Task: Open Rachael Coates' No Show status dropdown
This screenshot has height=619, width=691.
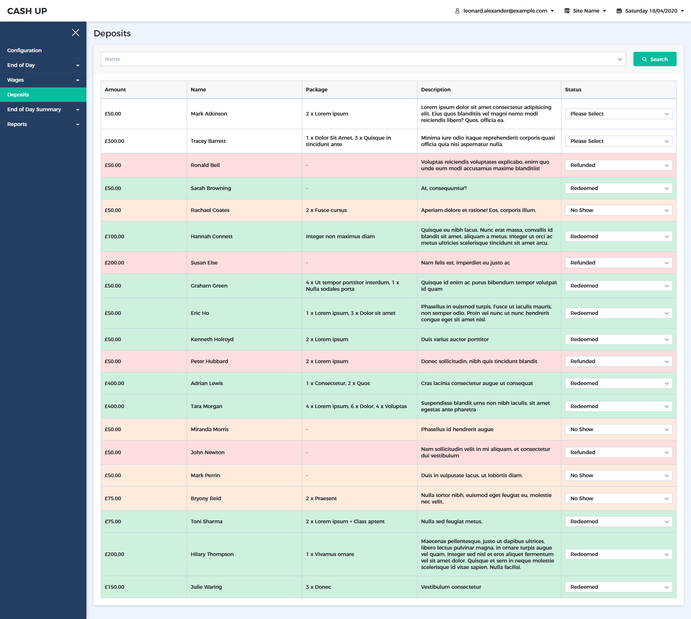Action: (618, 210)
